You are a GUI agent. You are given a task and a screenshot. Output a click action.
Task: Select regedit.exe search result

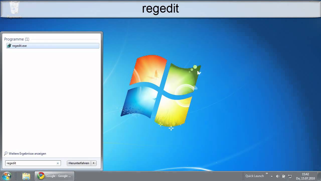pyautogui.click(x=53, y=46)
